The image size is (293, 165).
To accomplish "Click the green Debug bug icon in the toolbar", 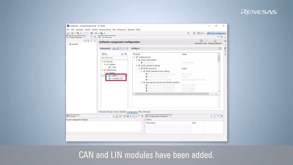I will coord(96,33).
